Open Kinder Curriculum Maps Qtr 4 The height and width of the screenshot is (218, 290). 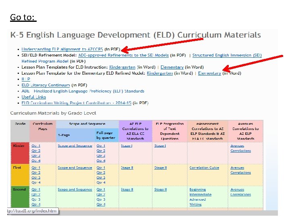36,161
